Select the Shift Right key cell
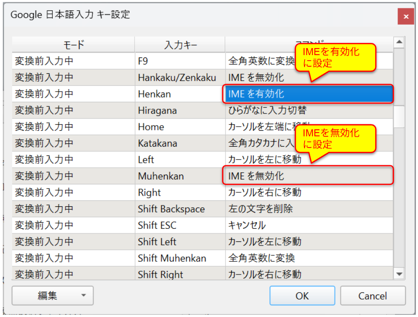The width and height of the screenshot is (418, 317). click(x=180, y=273)
